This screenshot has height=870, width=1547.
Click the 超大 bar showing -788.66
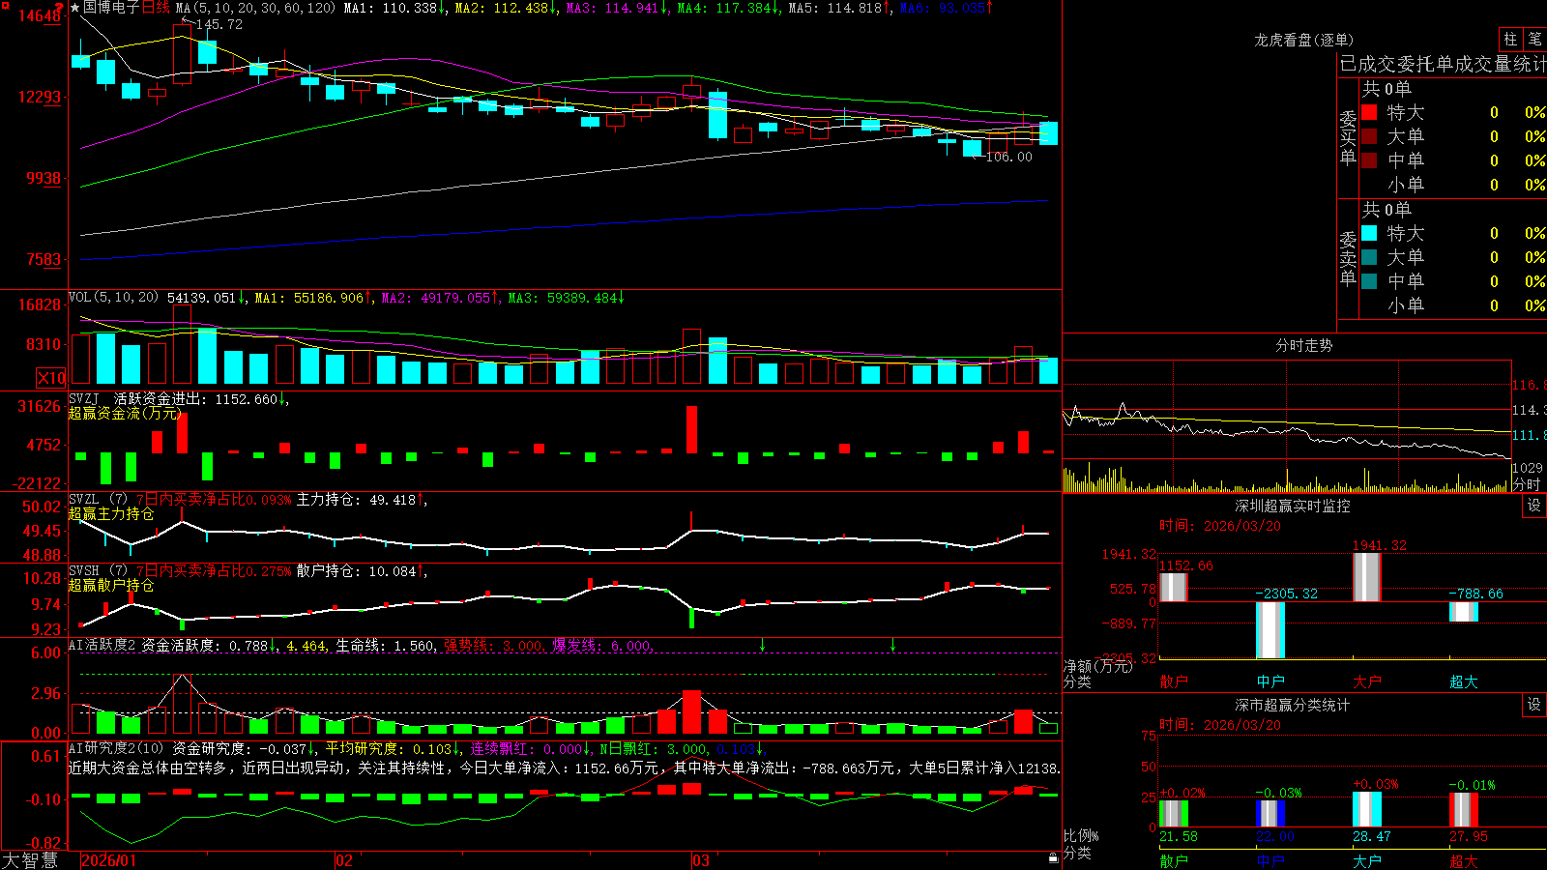click(1463, 612)
